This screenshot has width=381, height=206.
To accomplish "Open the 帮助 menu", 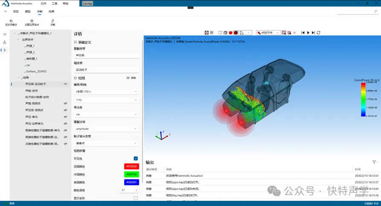I will tap(66, 3).
